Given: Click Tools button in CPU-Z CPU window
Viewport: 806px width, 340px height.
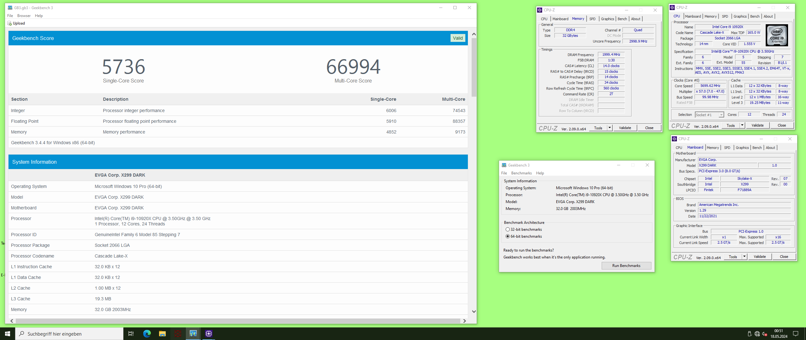Looking at the screenshot, I should coord(730,125).
